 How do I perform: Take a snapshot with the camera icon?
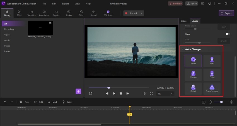point(91,93)
